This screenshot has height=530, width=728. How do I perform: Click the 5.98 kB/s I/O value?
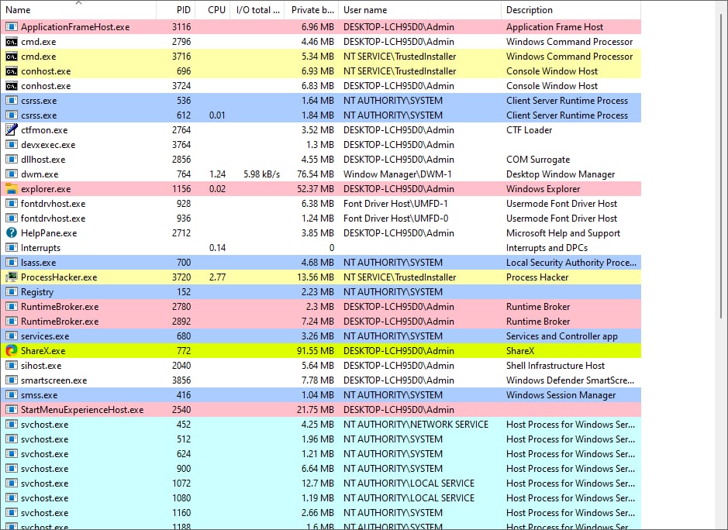(262, 174)
